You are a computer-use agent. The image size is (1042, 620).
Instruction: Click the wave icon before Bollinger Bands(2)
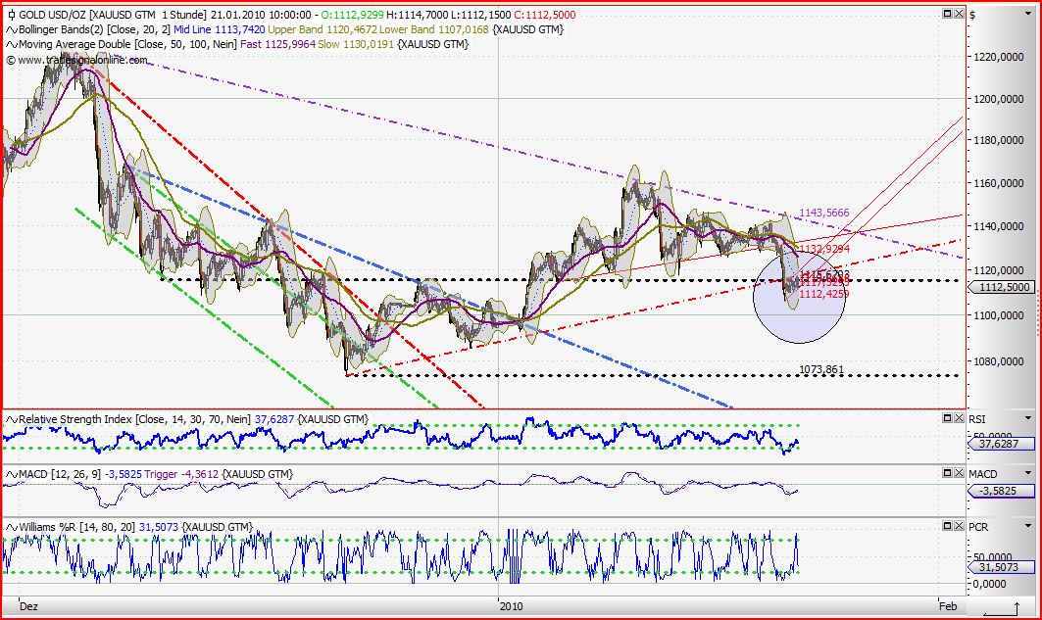[12, 29]
